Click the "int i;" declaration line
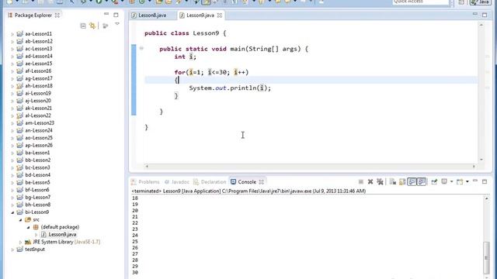The height and width of the screenshot is (279, 497). tap(185, 57)
